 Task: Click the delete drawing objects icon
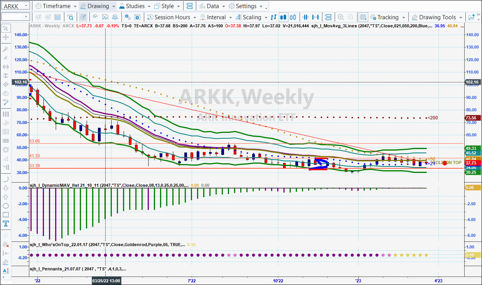pyautogui.click(x=6, y=244)
